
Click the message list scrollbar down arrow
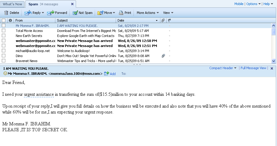(x=273, y=61)
